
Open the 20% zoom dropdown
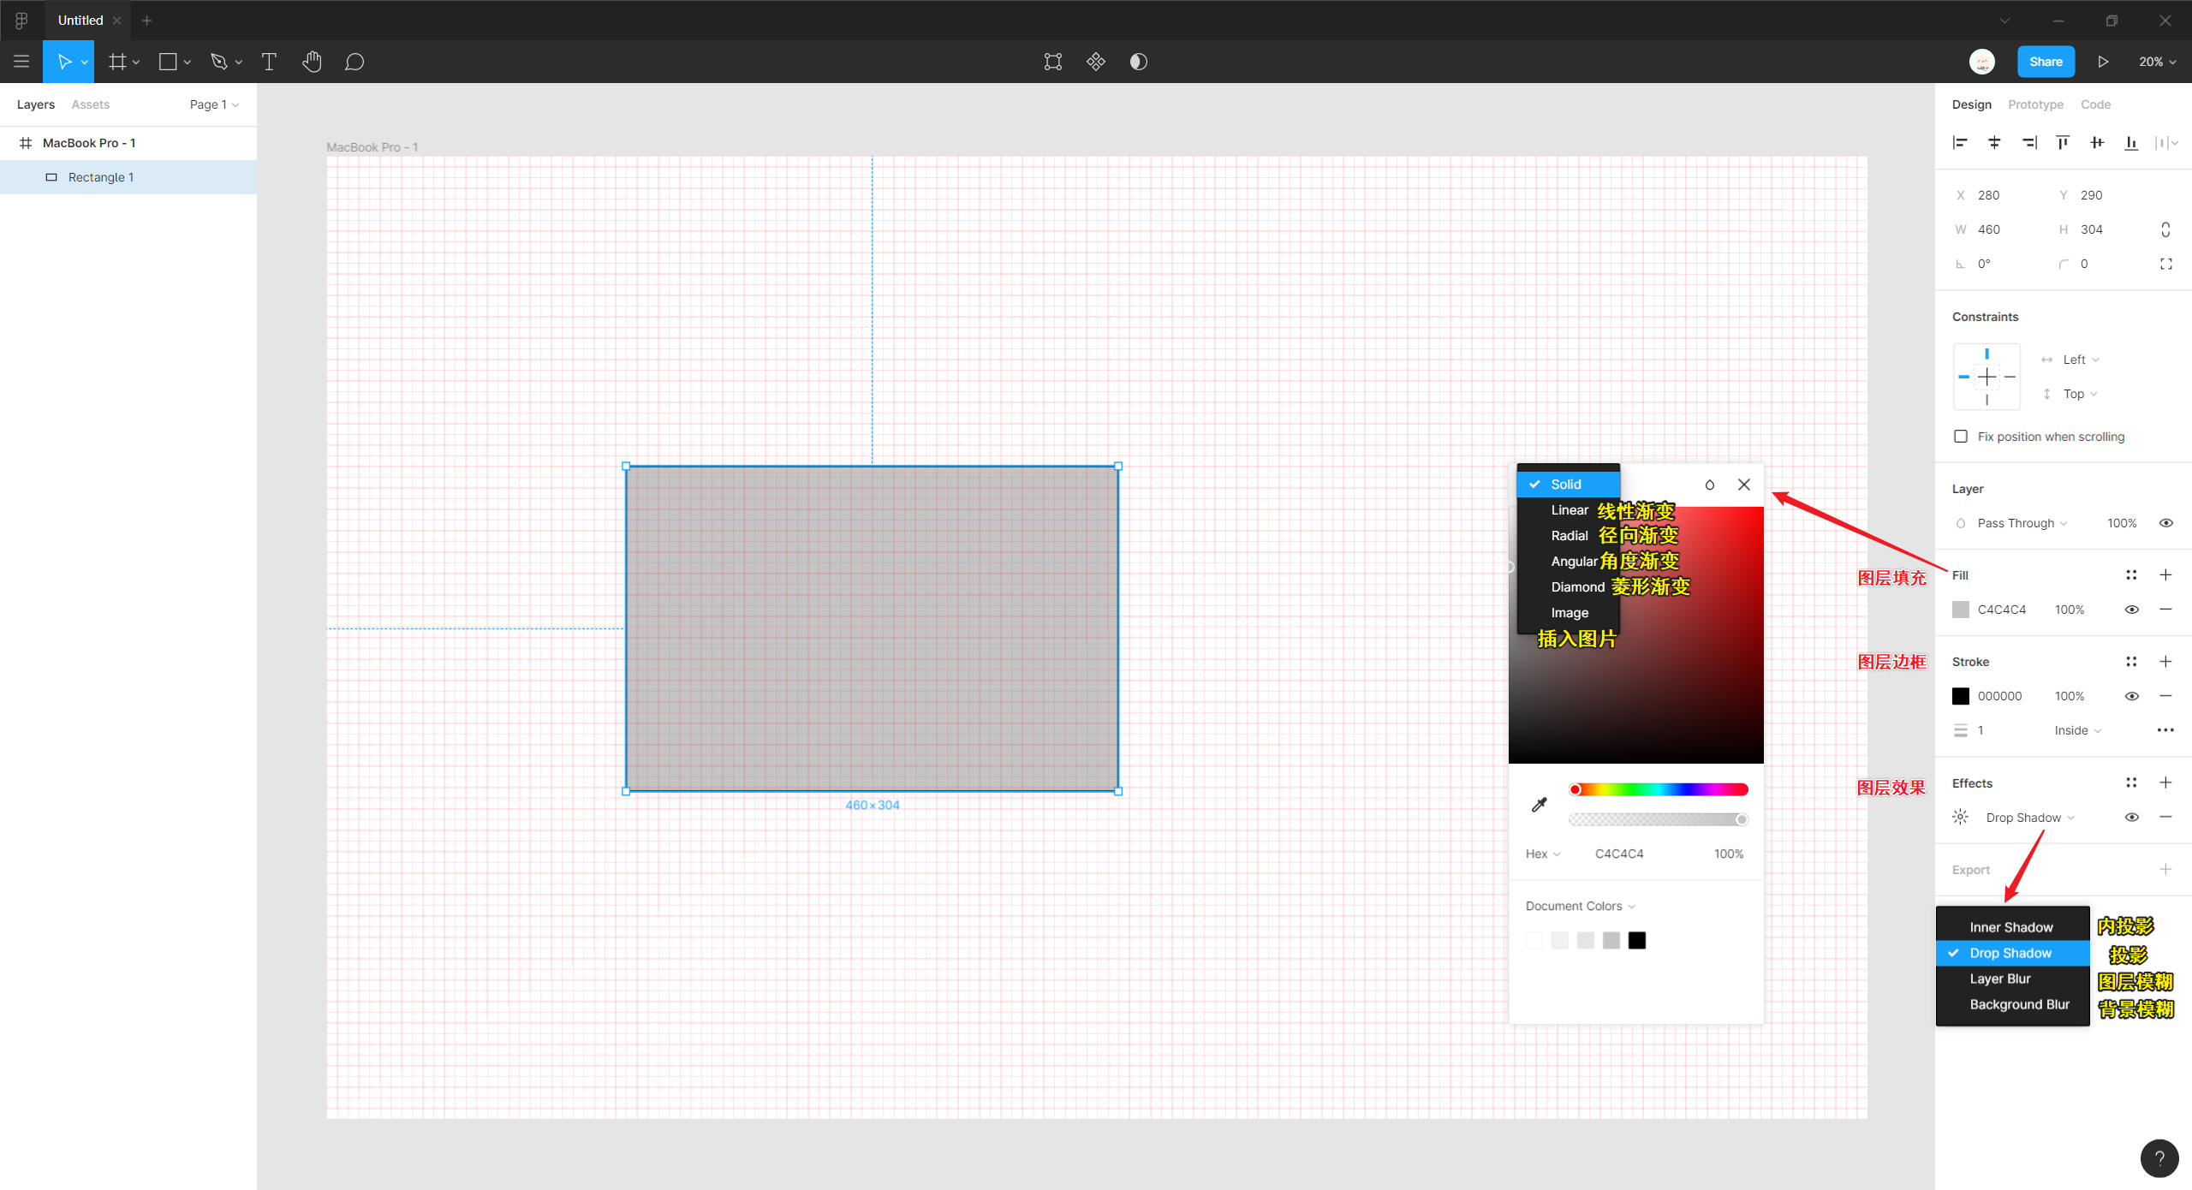click(x=2157, y=62)
